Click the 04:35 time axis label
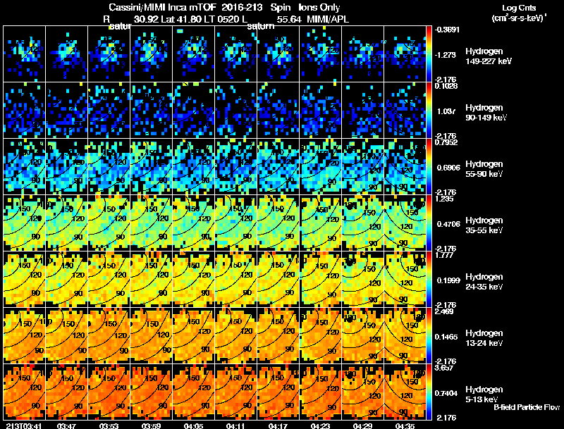Image resolution: width=564 pixels, height=429 pixels. [405, 425]
